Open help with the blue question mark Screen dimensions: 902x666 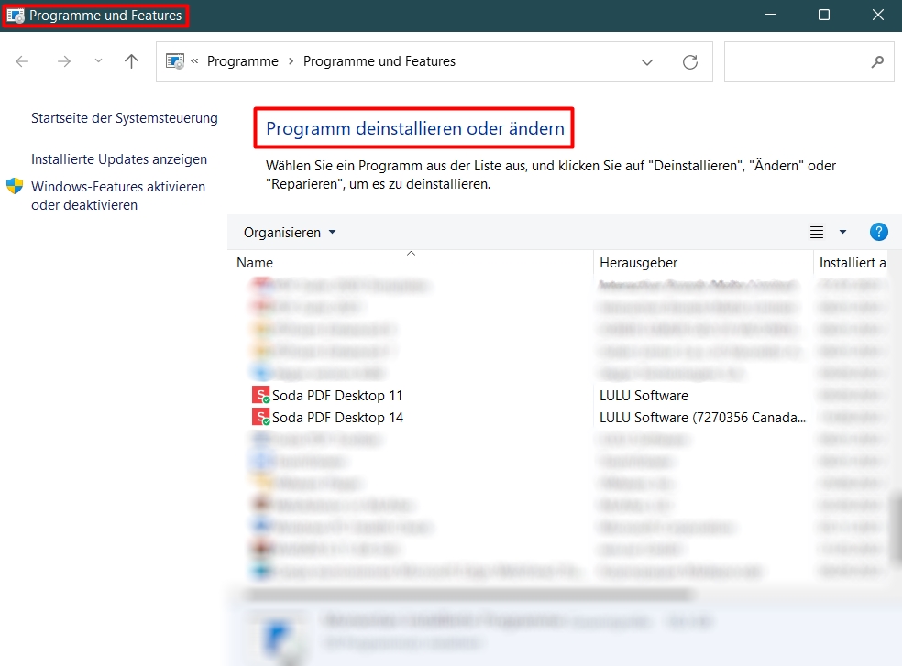[878, 232]
